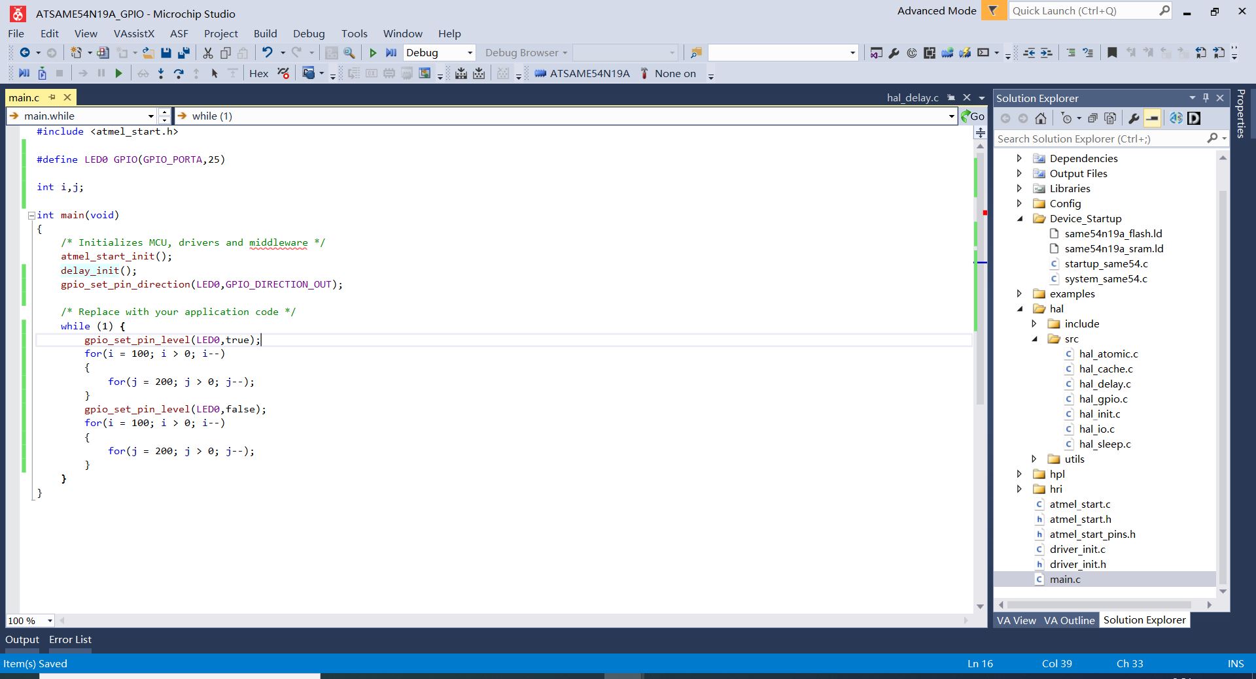1256x679 pixels.
Task: Click Advanced Mode label
Action: tap(937, 10)
